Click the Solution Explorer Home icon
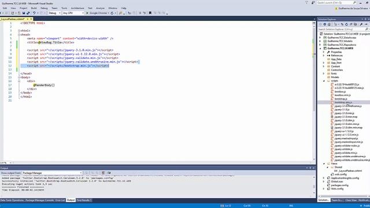This screenshot has height=208, width=370. 329,24
